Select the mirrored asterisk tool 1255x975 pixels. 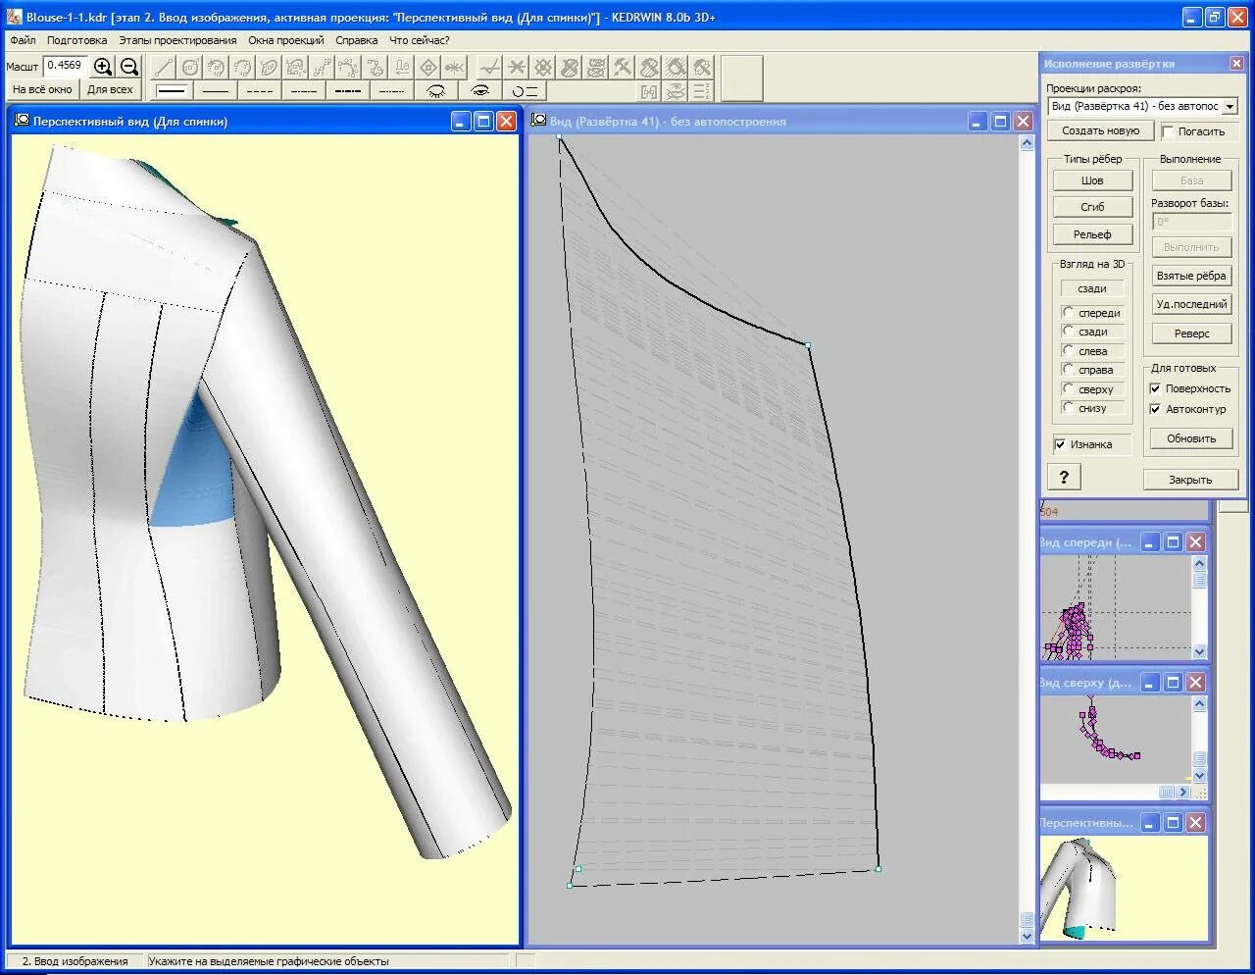pos(455,67)
